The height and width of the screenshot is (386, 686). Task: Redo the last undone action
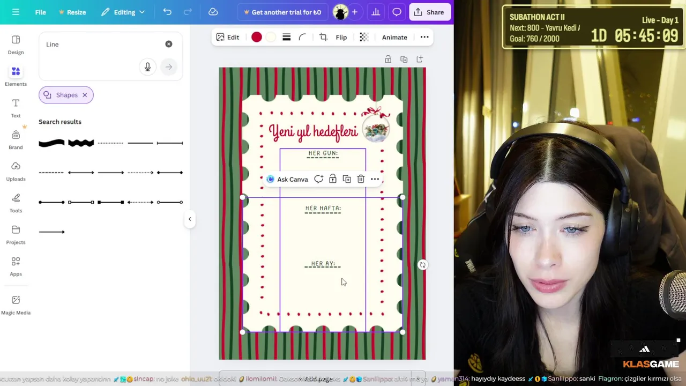tap(188, 12)
